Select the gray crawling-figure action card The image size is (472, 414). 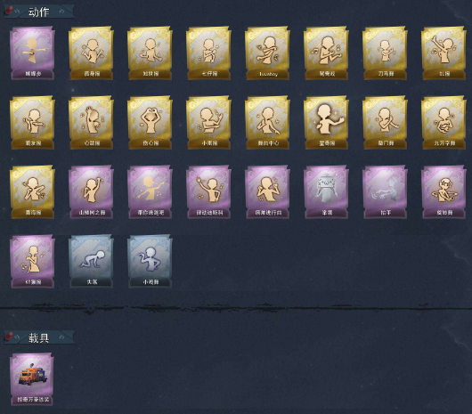pyautogui.click(x=91, y=262)
